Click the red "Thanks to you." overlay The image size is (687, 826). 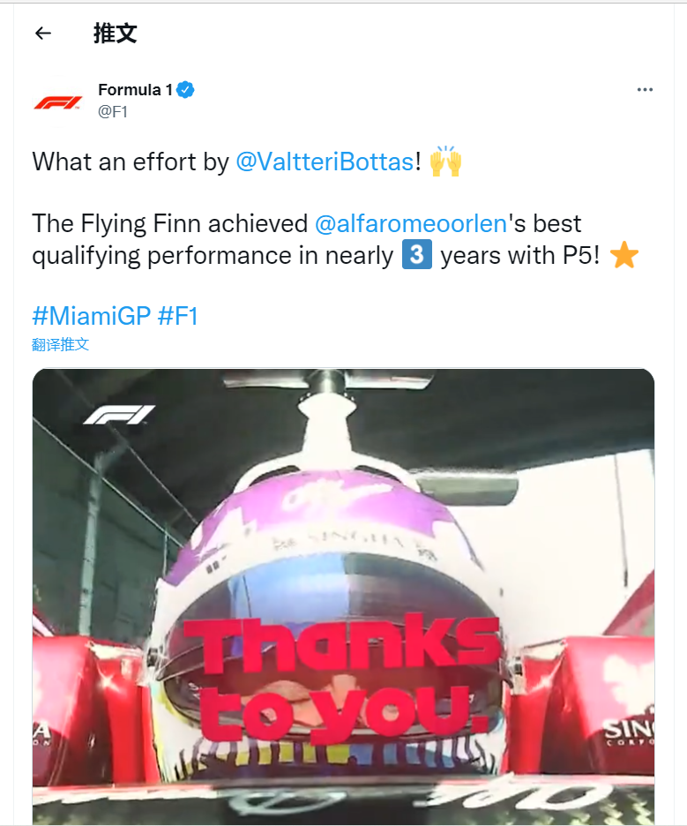(x=342, y=675)
